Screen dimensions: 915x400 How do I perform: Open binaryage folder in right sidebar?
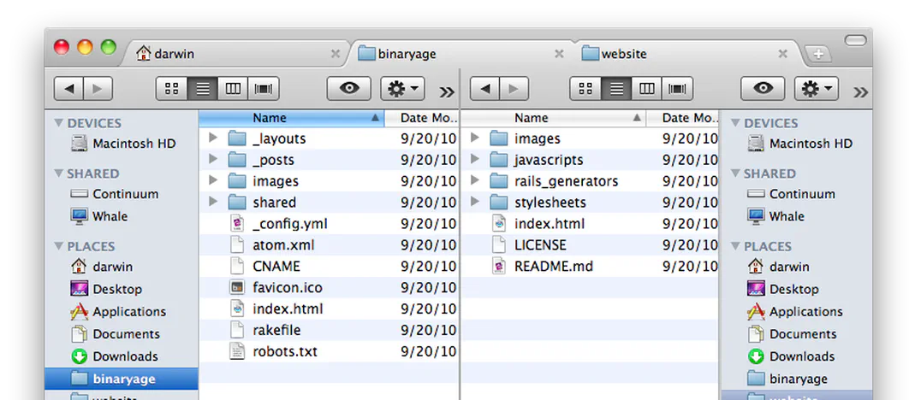tap(797, 379)
